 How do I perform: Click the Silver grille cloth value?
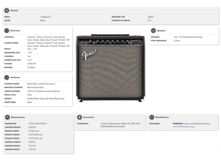30,95
